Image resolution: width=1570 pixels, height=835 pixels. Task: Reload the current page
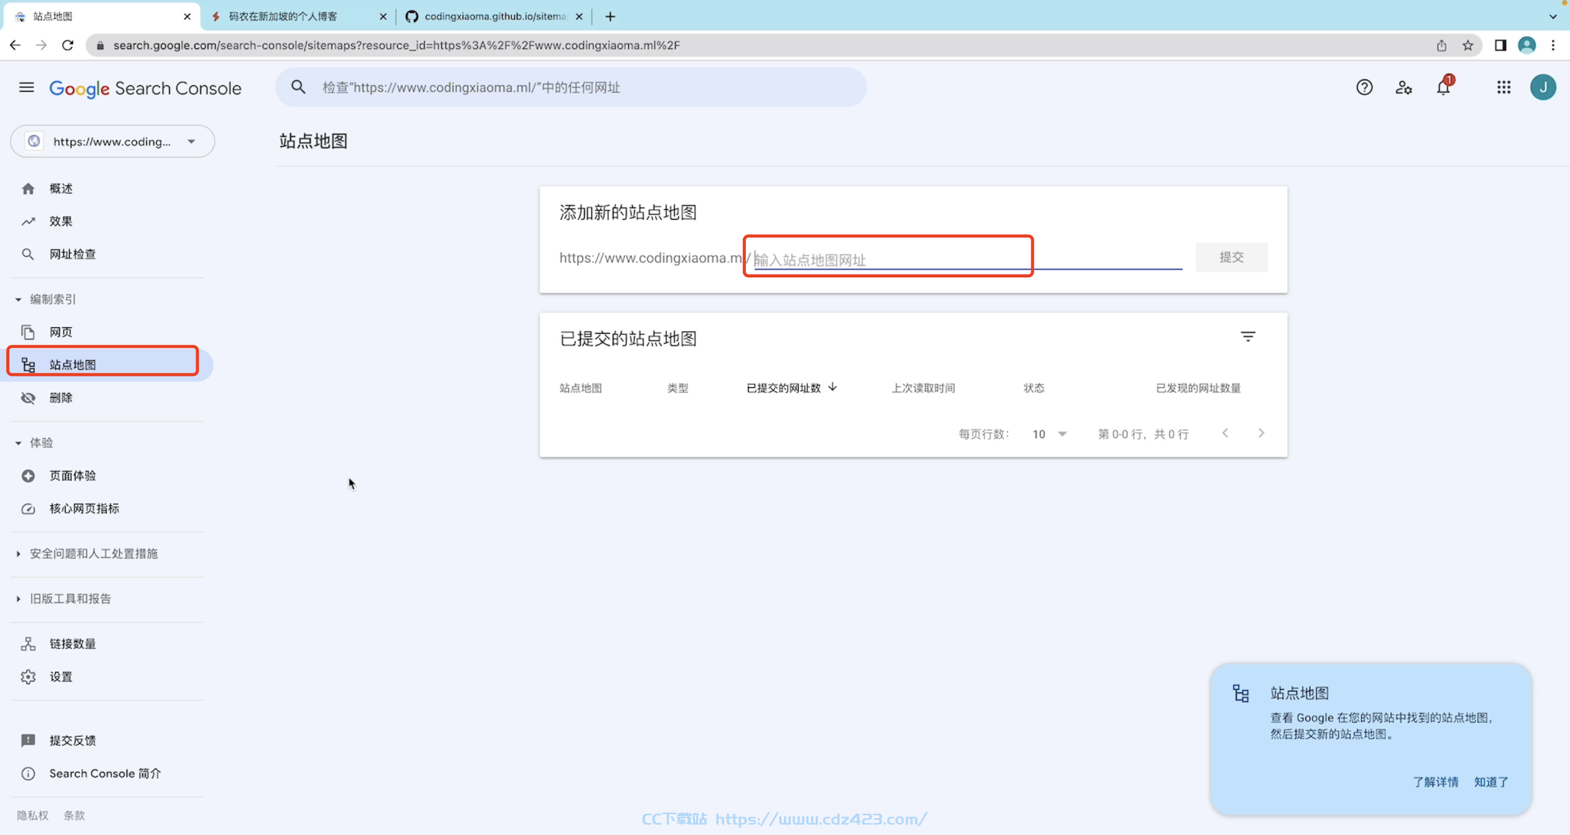[x=68, y=45]
